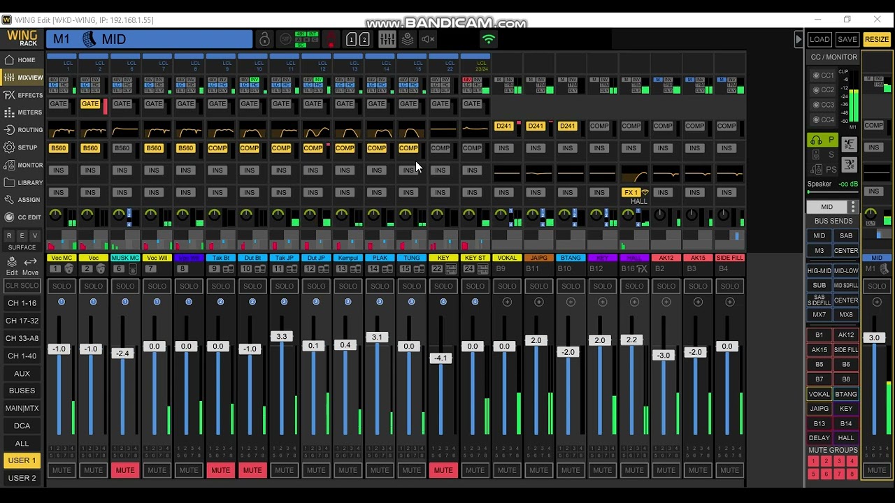Select the mixer faders view icon
The image size is (895, 503).
click(387, 40)
